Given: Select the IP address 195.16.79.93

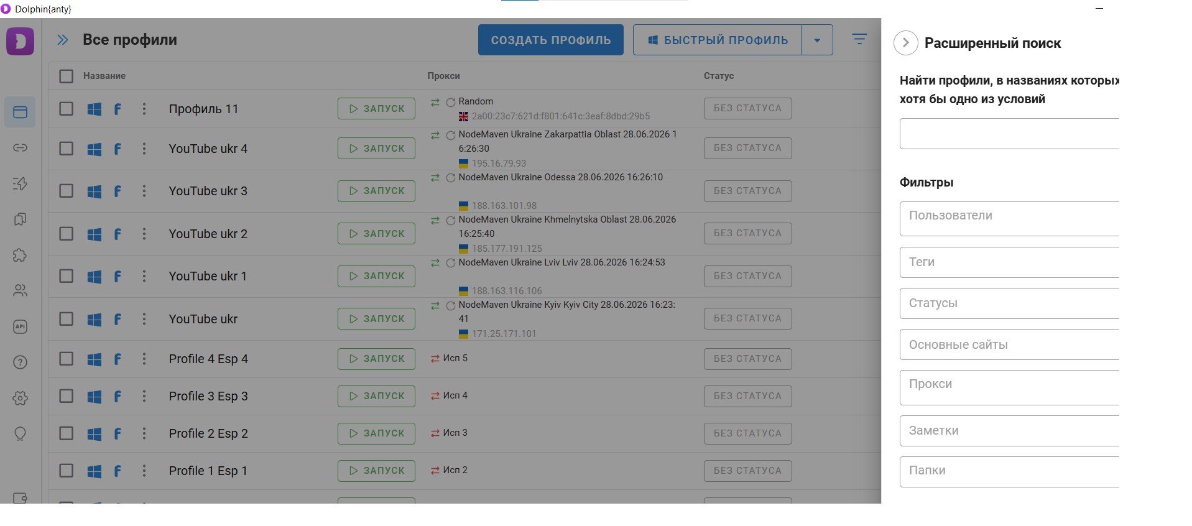Looking at the screenshot, I should click(x=499, y=164).
